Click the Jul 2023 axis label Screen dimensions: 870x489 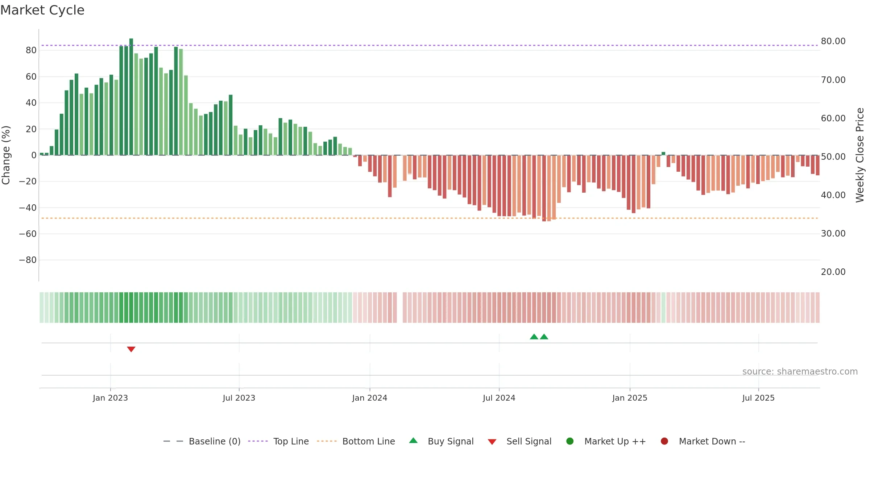tap(239, 398)
